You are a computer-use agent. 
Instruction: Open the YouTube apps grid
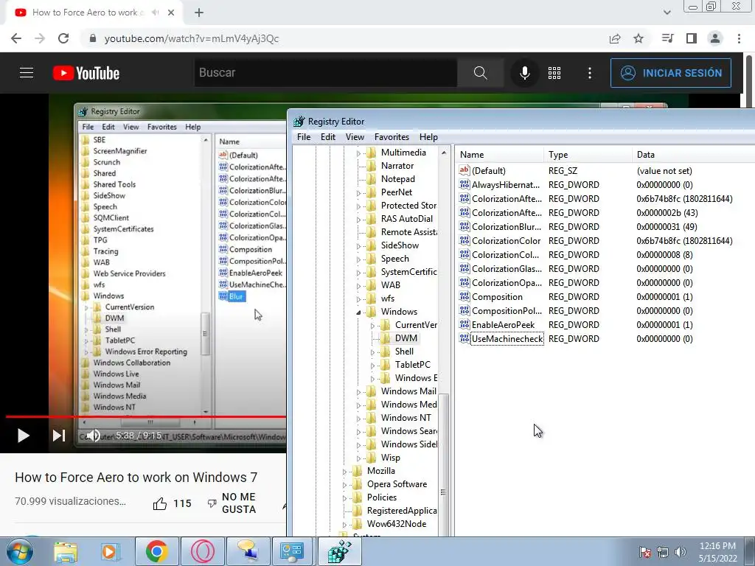point(554,73)
